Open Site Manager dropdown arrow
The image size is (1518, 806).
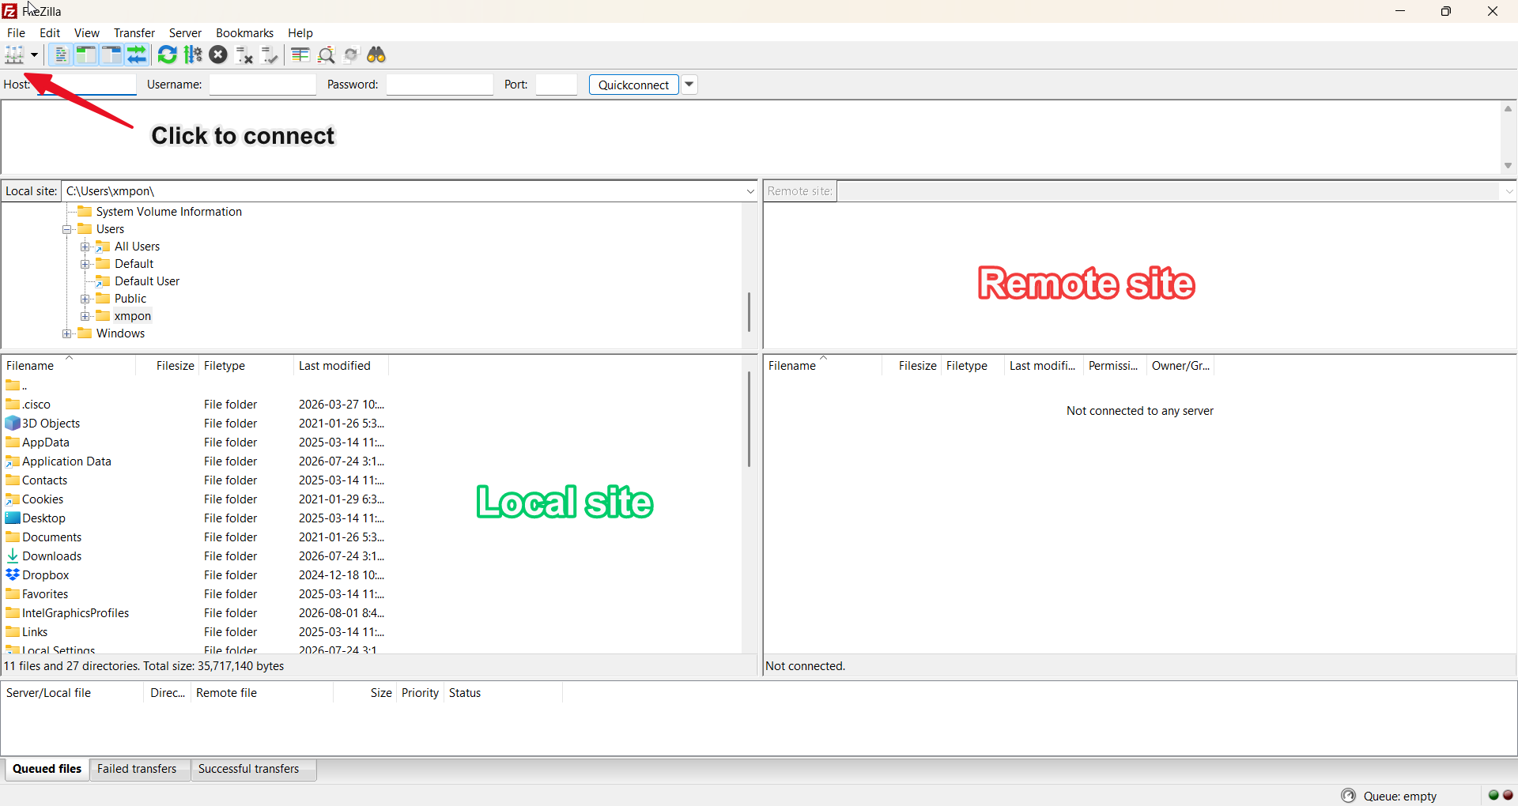tap(34, 55)
